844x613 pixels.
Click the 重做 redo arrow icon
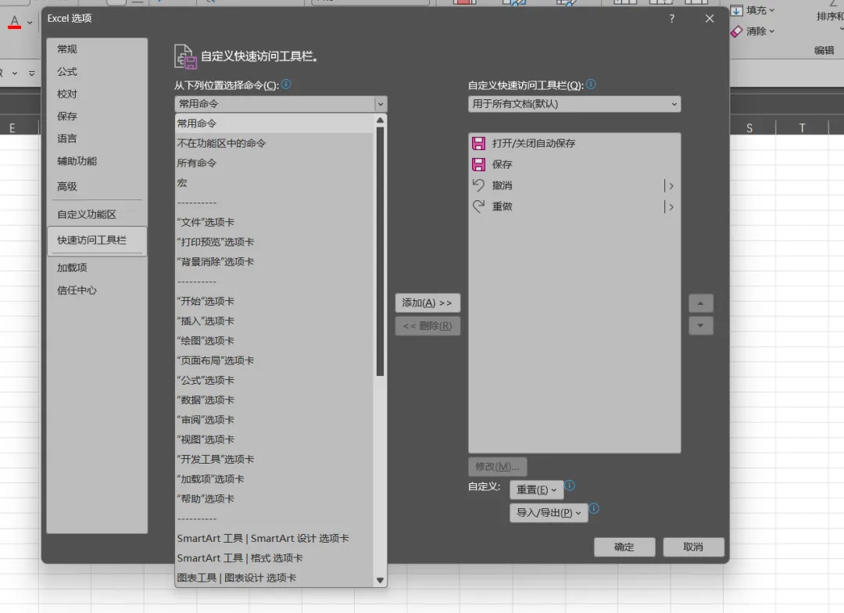click(x=478, y=206)
